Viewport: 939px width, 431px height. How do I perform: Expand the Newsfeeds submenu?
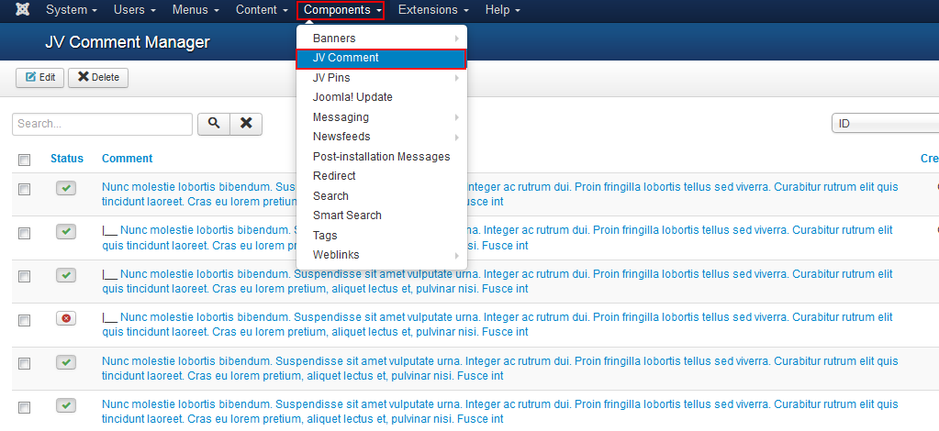[x=382, y=137]
